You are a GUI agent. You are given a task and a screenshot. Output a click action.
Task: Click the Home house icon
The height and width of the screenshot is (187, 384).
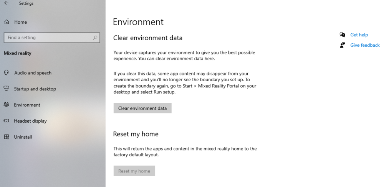click(7, 22)
